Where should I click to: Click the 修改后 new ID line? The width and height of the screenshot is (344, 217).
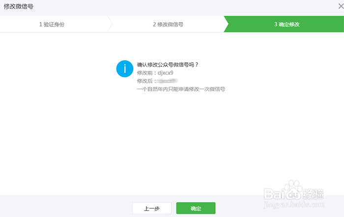(158, 81)
